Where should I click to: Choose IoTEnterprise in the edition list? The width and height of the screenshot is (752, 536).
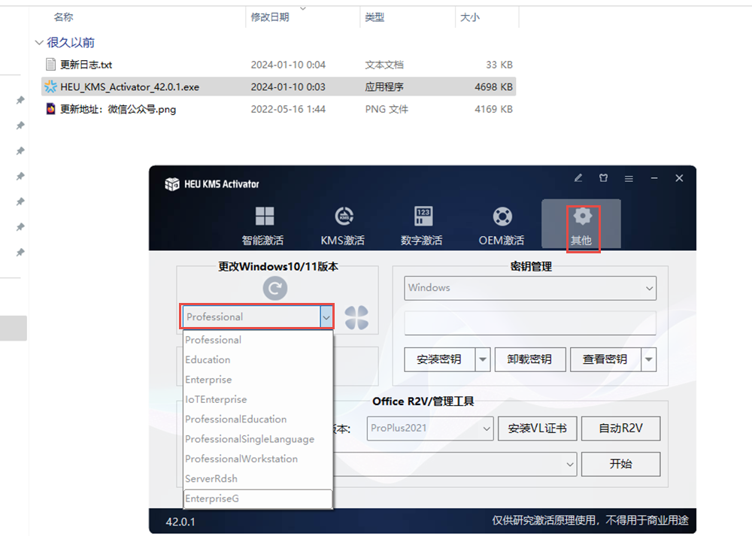click(258, 399)
